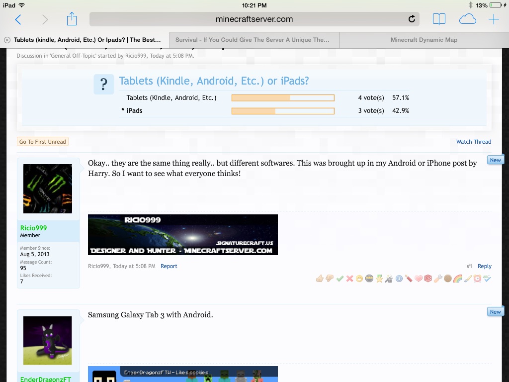Screen dimensions: 509x382
Task: Rate post with alarm clock icon
Action: (477, 279)
